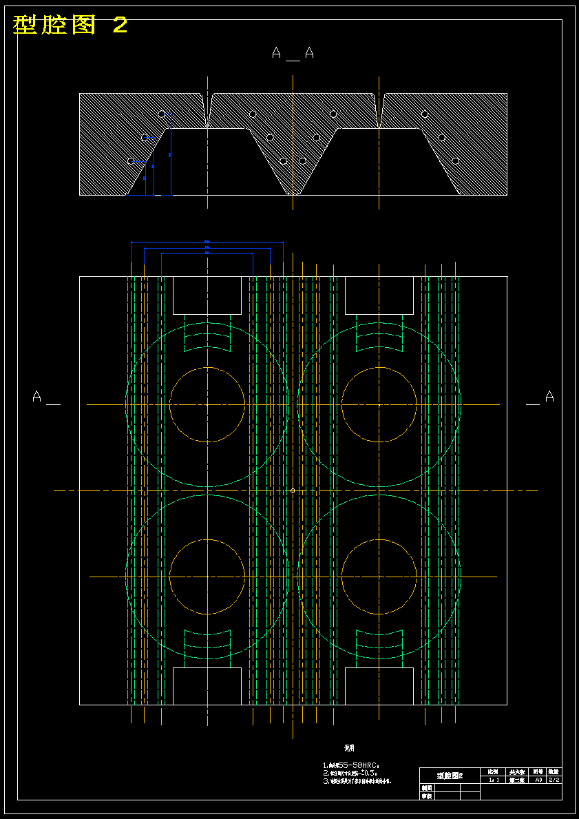Select the 比例 header in title block

pyautogui.click(x=492, y=771)
